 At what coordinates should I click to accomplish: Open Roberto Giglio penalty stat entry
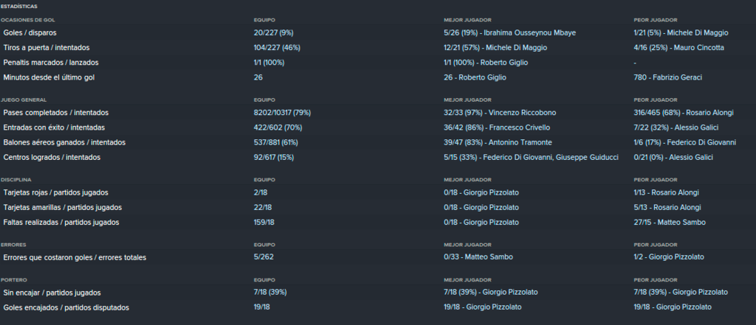click(x=486, y=63)
